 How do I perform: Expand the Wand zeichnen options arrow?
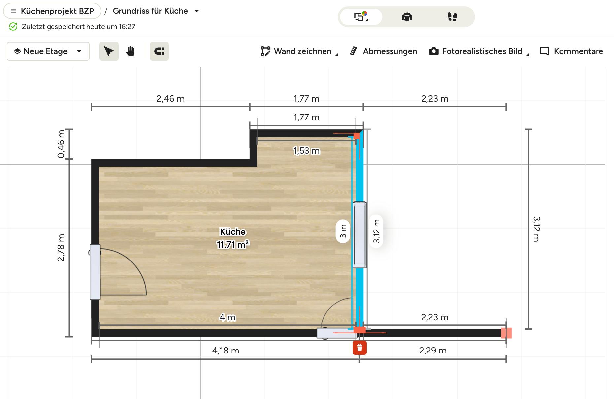(x=337, y=55)
